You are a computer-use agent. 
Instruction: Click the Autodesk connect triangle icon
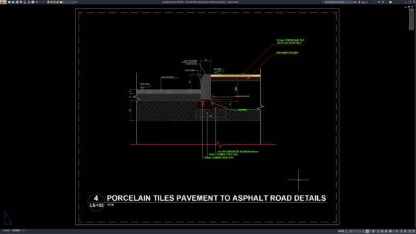[x=383, y=2]
